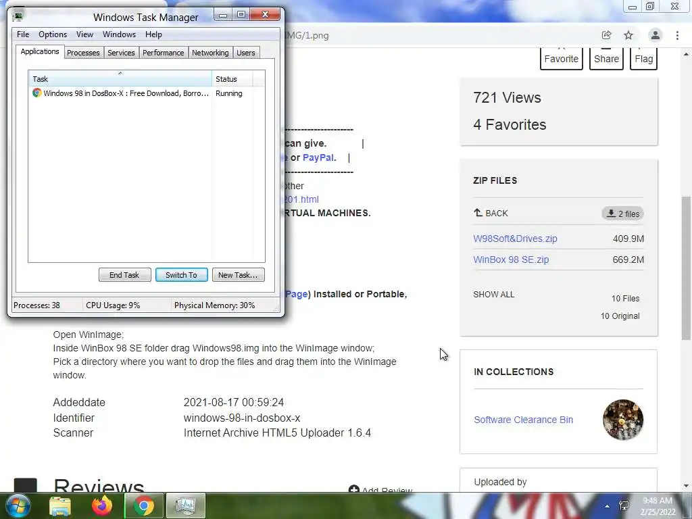Open the File menu in Task Manager

23,34
